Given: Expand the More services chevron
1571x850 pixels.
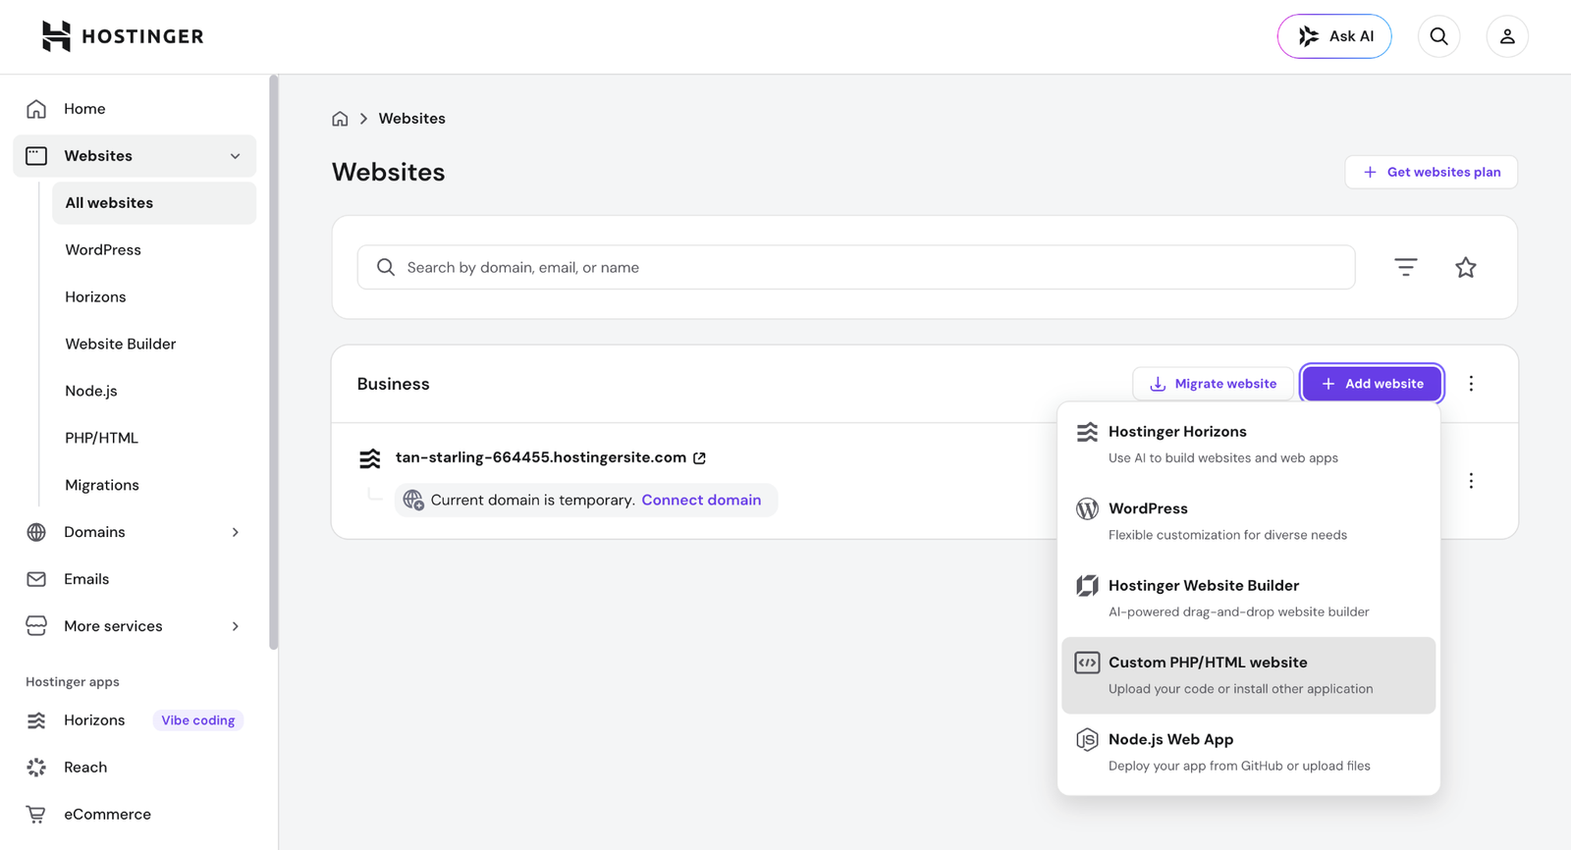Looking at the screenshot, I should point(236,626).
